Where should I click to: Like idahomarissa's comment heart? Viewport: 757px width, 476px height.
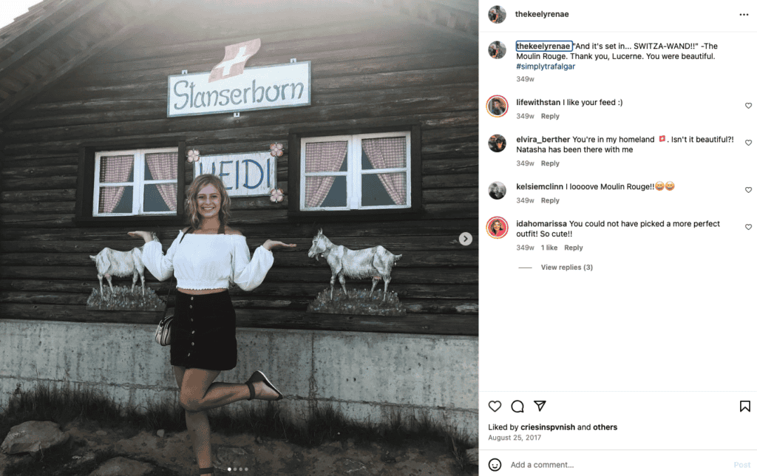point(748,227)
